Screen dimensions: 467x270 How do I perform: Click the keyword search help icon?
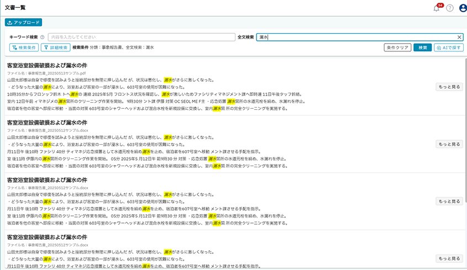43,37
